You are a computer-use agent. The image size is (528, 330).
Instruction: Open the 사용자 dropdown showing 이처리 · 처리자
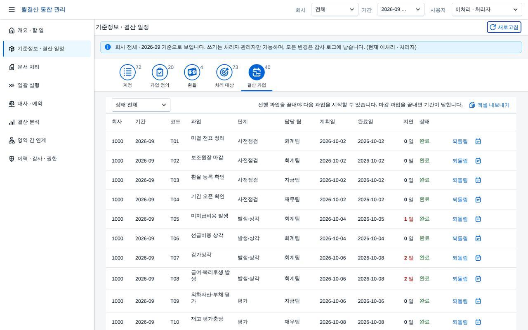(487, 9)
